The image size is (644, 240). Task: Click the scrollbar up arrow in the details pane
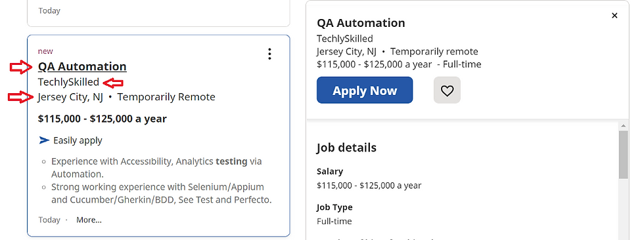pyautogui.click(x=624, y=126)
